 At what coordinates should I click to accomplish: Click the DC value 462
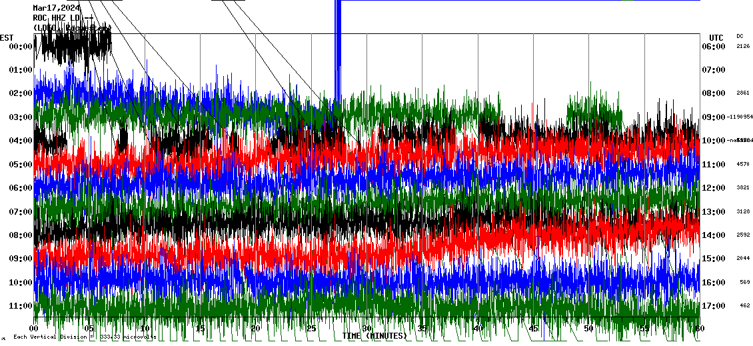click(744, 306)
